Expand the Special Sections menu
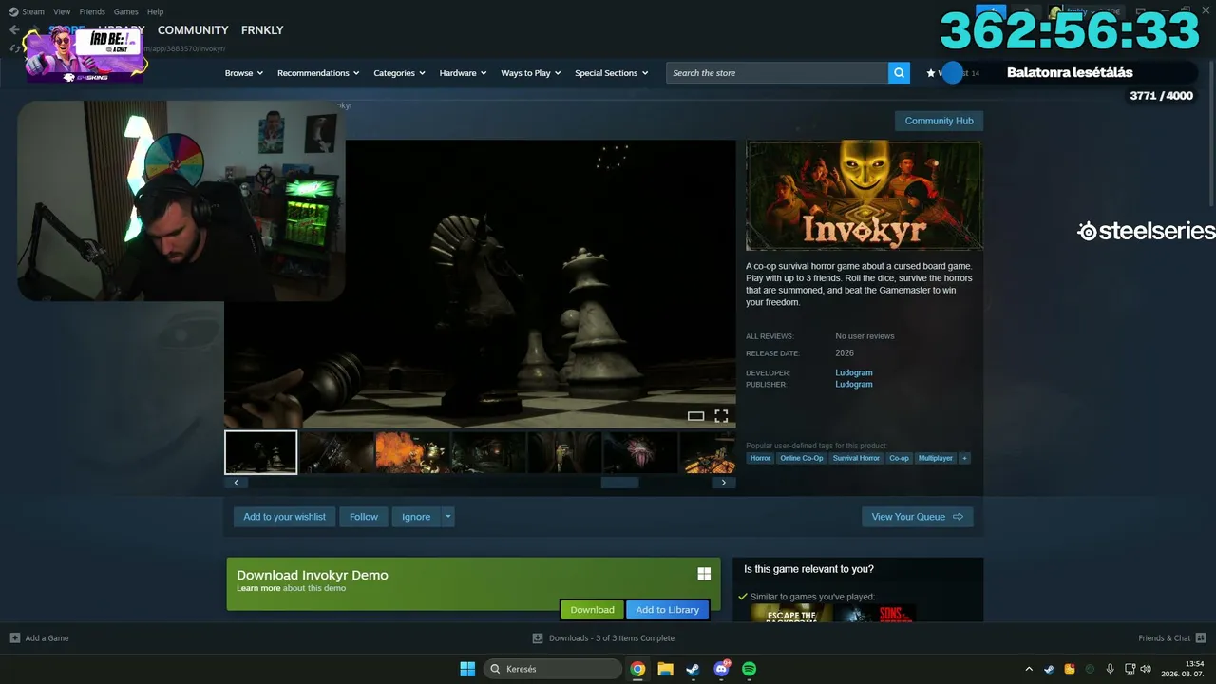Viewport: 1216px width, 684px height. coord(612,73)
